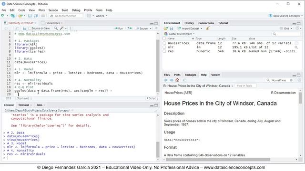Viewport: 305px width, 171px height.
Task: Clear the HousePrices help search field
Action: coord(291,80)
